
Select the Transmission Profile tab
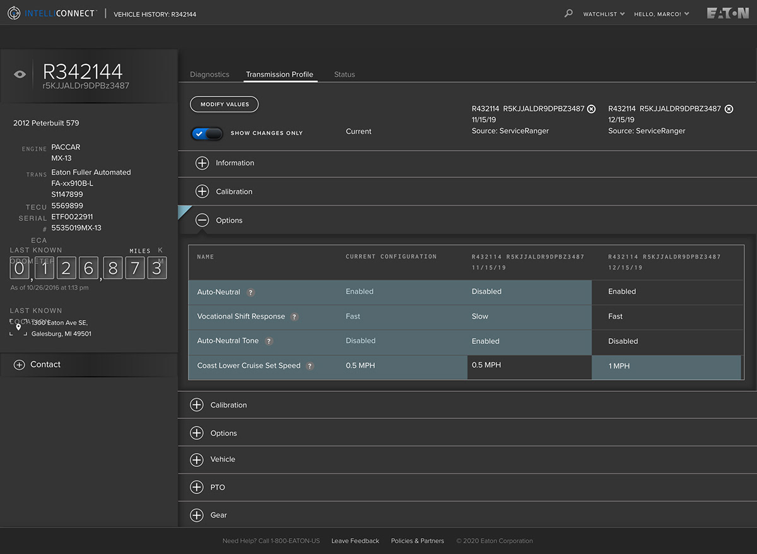(x=279, y=74)
